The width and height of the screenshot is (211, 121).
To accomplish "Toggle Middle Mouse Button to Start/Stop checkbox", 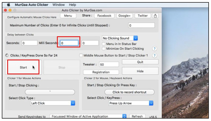I will 81,55.
